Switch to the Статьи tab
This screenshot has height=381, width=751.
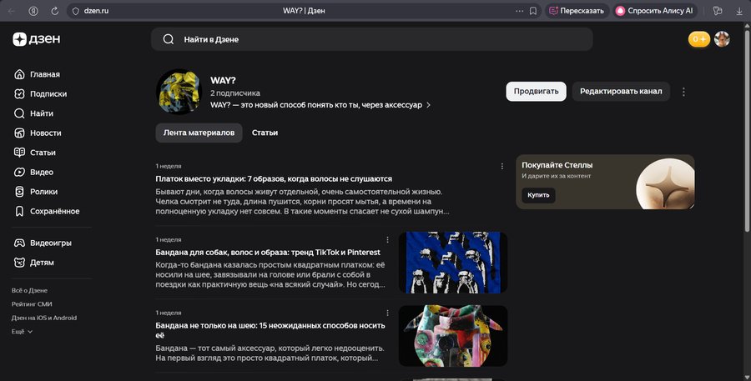coord(265,133)
